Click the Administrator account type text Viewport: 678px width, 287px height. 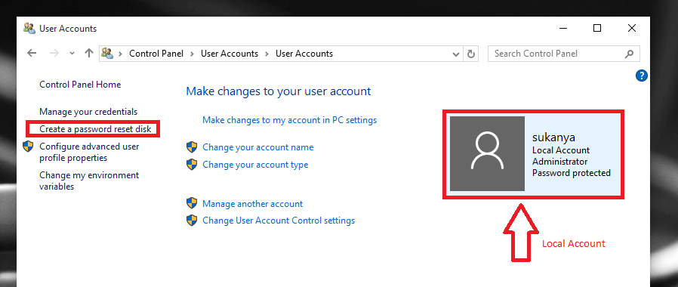(559, 162)
